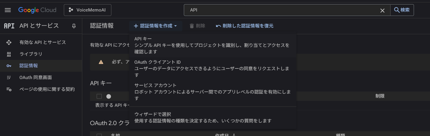Choose ウィザードで選択 option

(213, 117)
